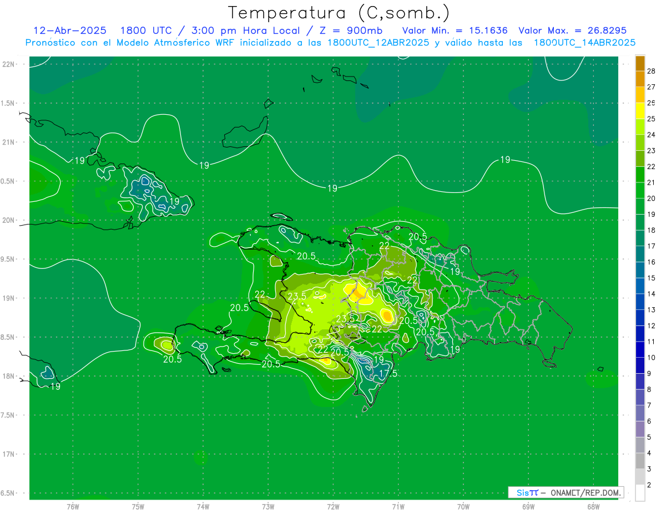666x514 pixels.
Task: Click the valid-until time "1800UTC_14ABR2025"
Action: click(x=584, y=43)
